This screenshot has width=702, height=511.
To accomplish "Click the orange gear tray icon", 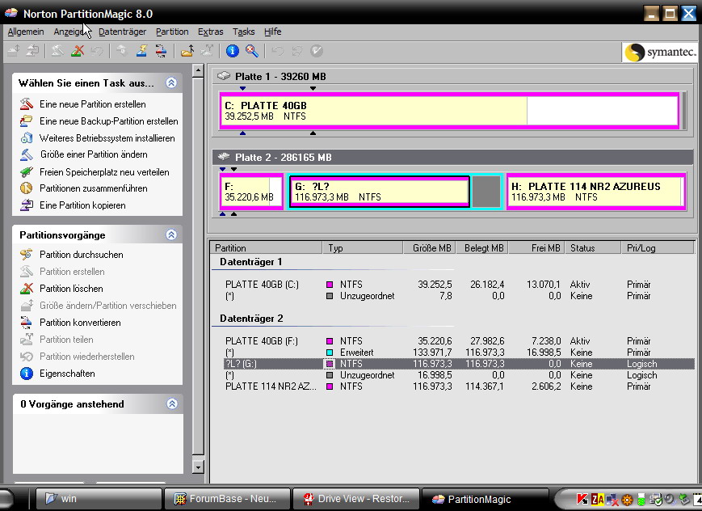I will [627, 500].
